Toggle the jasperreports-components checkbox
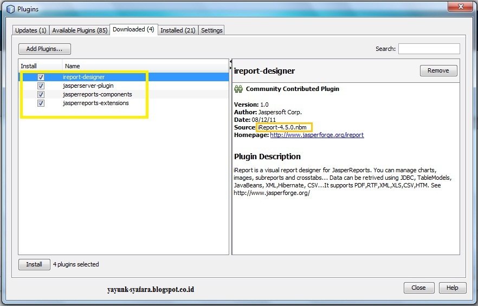 click(x=41, y=94)
